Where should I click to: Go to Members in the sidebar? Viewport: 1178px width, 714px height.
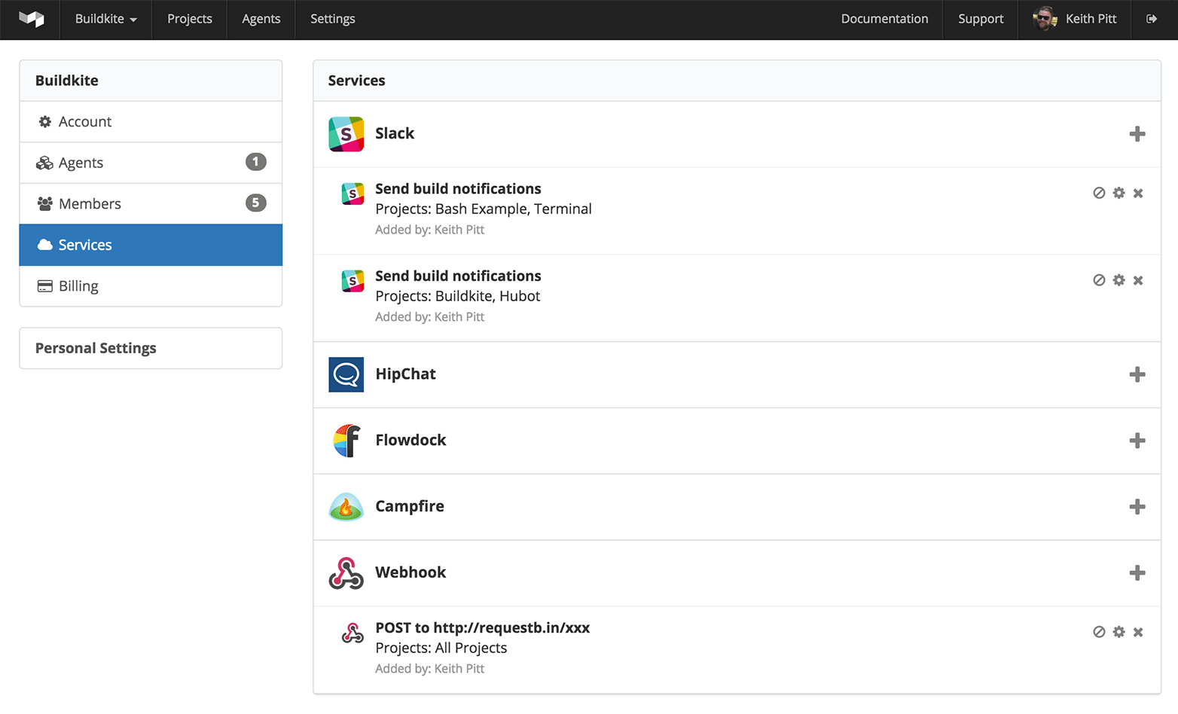(x=90, y=204)
